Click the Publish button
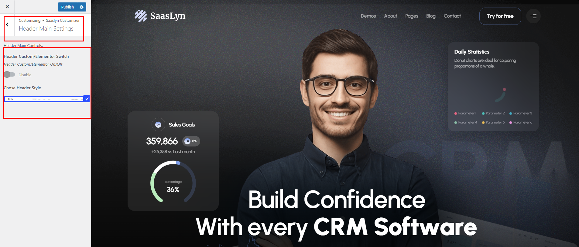 coord(67,7)
